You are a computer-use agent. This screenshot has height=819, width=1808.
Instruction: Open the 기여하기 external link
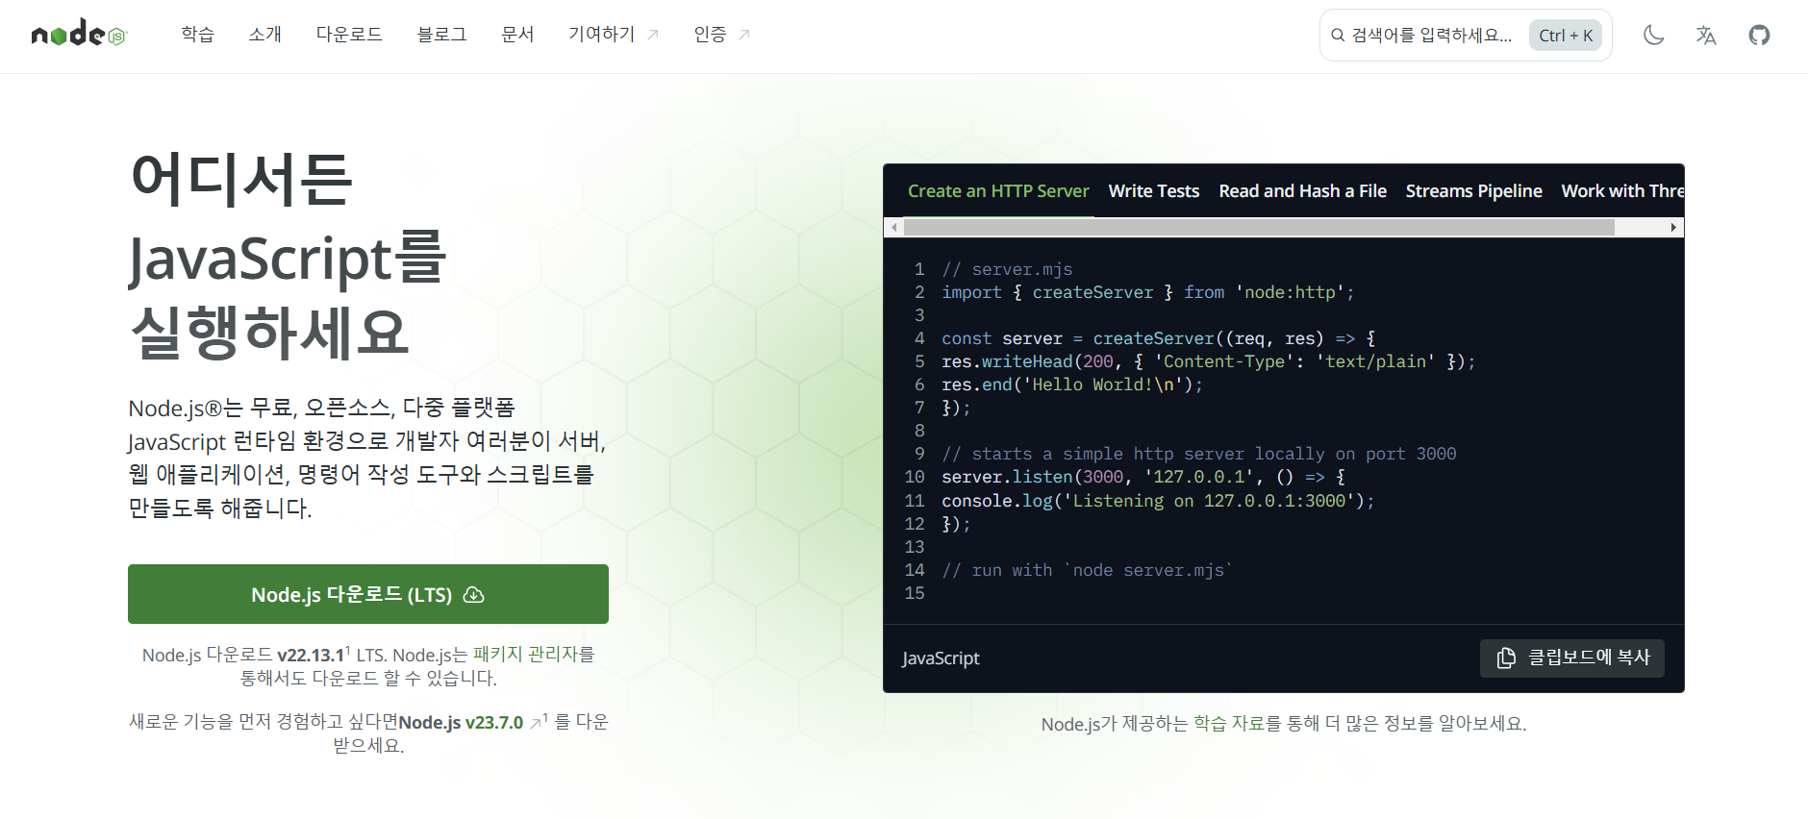coord(614,35)
